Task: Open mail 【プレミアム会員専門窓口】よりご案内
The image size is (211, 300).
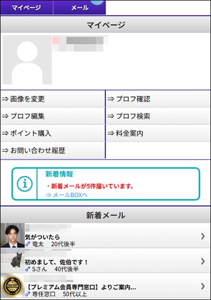Action: pos(105,286)
